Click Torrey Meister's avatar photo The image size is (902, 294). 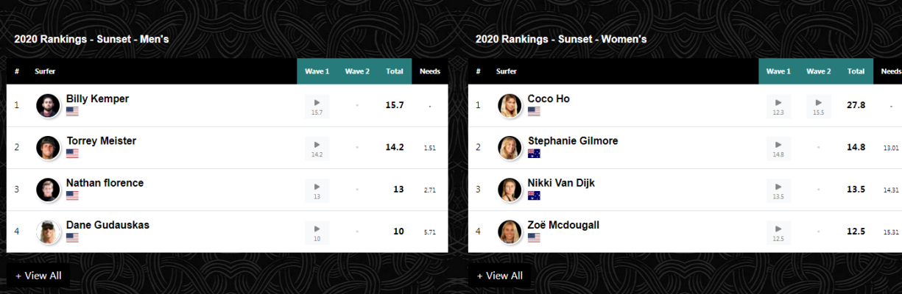pyautogui.click(x=48, y=148)
